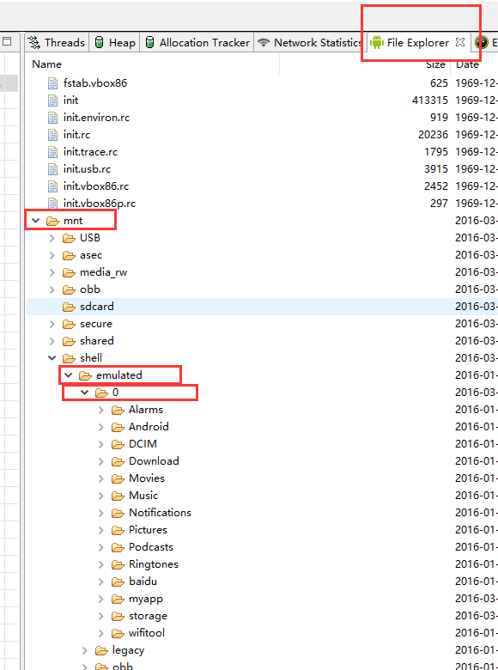Expand the asec folder
This screenshot has width=498, height=670.
click(52, 255)
